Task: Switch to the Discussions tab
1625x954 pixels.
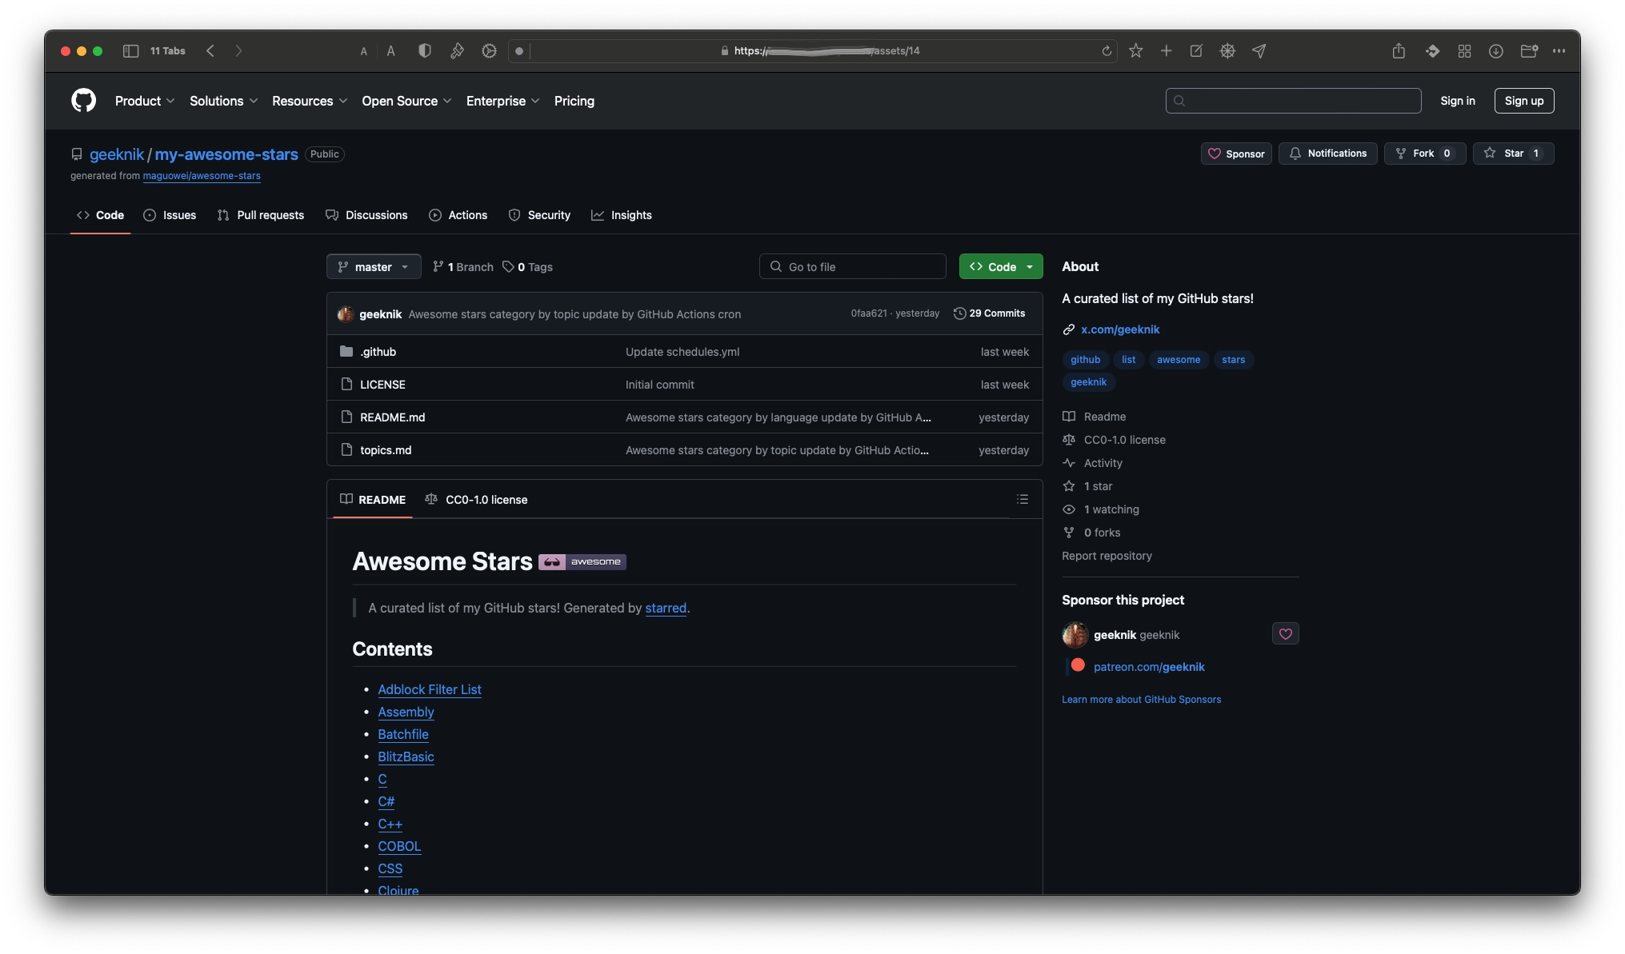Action: [x=366, y=215]
